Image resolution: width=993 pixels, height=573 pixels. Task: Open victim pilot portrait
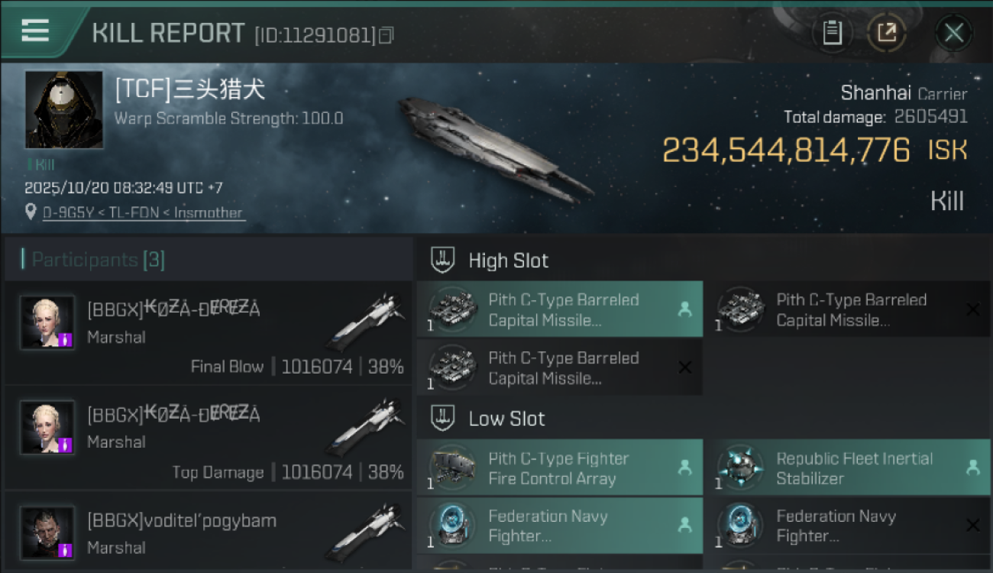point(63,109)
